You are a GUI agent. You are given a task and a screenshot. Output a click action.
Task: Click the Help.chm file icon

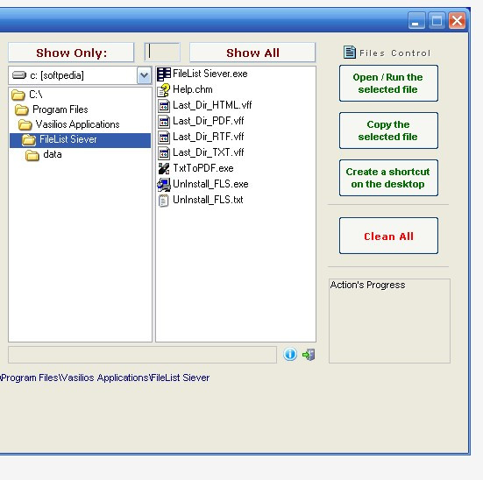pyautogui.click(x=164, y=90)
